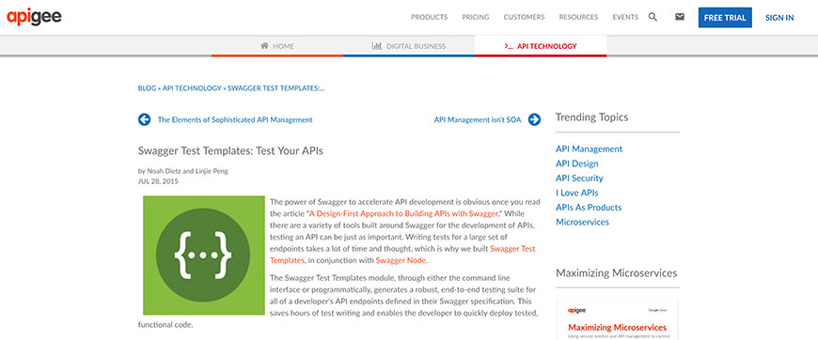Open the Home tab with house icon

point(277,46)
